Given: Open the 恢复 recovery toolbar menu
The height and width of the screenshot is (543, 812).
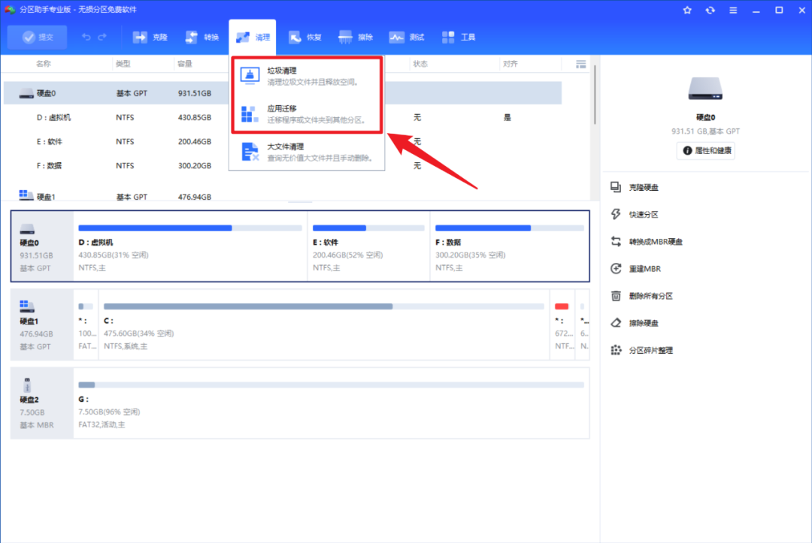Looking at the screenshot, I should [305, 38].
